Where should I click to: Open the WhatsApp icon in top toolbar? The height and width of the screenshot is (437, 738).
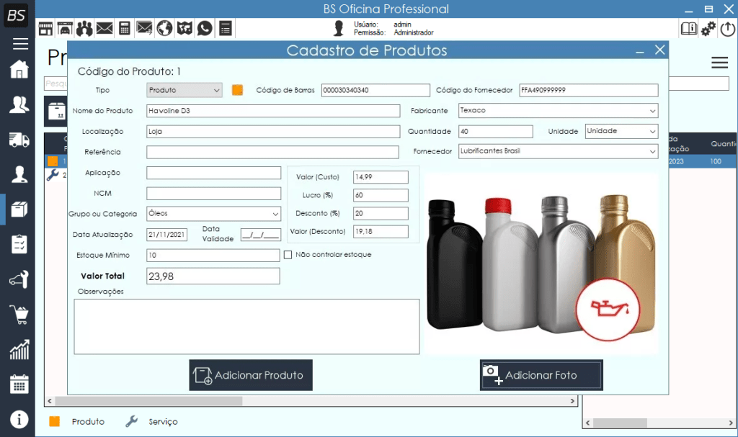tap(205, 28)
